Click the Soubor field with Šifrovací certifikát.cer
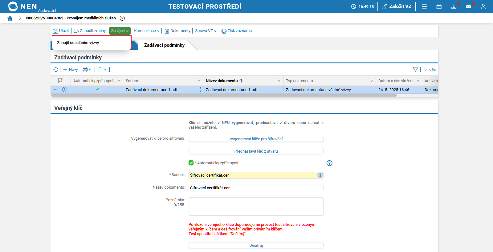This screenshot has width=493, height=252. [256, 175]
